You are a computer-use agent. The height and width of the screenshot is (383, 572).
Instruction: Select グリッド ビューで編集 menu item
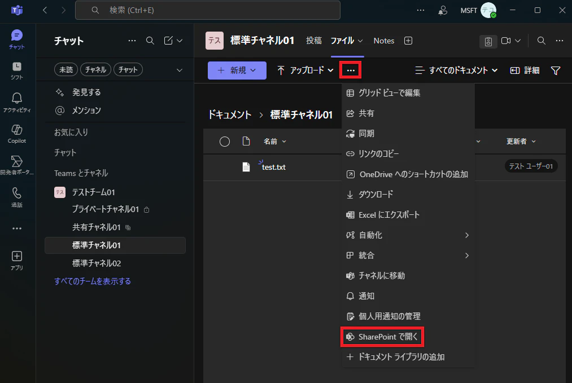(x=408, y=93)
